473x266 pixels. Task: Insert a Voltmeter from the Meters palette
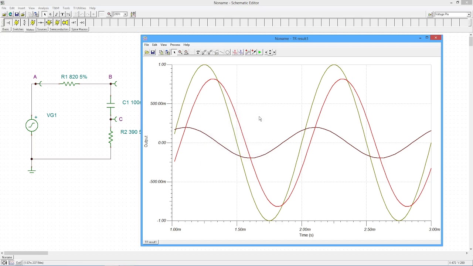(x=16, y=23)
